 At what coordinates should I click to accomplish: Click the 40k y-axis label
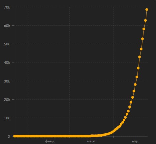click(7, 62)
